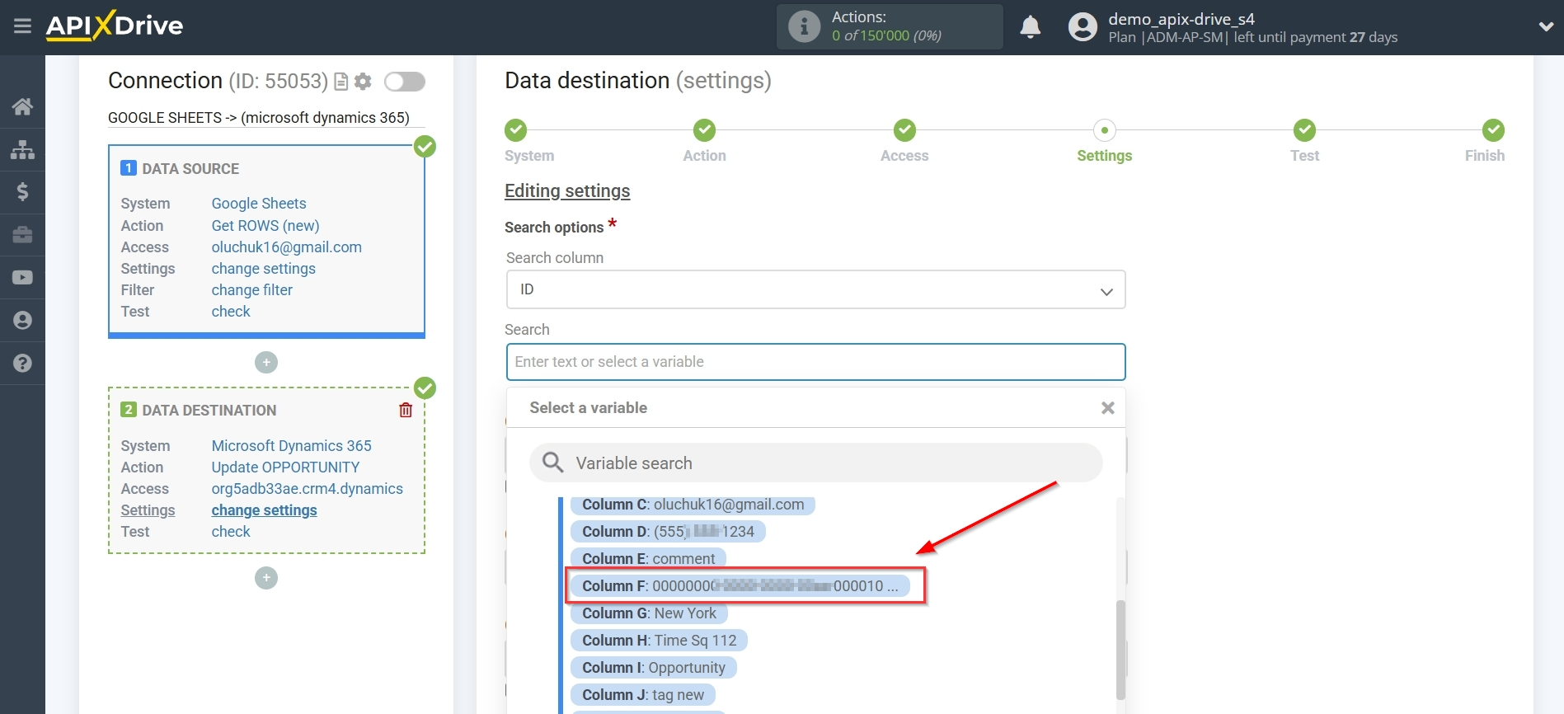Focus the Search text field

[x=815, y=362]
